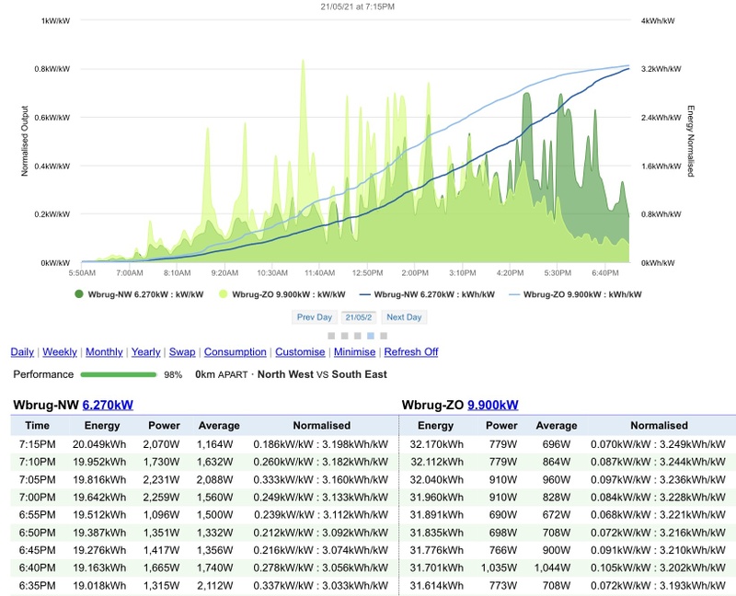
Task: Switch to the Monthly view
Action: 104,352
